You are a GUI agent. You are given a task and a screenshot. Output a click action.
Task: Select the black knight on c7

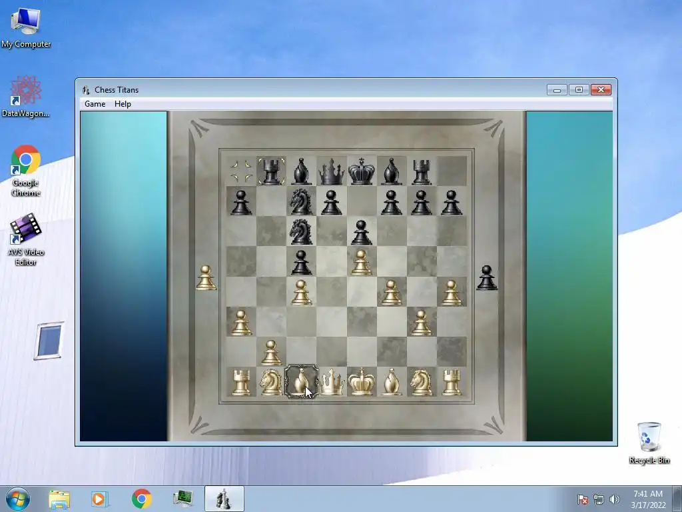302,201
